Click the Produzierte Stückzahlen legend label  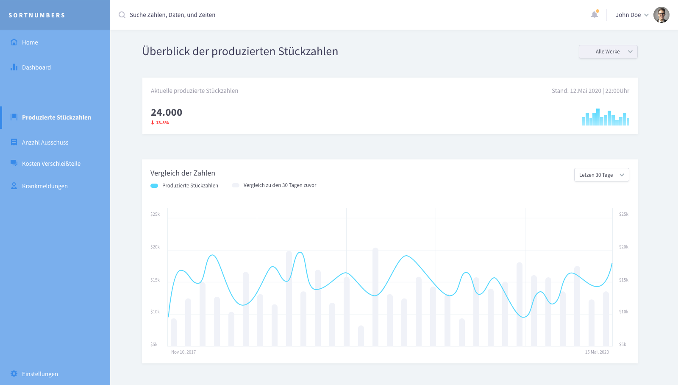[x=190, y=186]
